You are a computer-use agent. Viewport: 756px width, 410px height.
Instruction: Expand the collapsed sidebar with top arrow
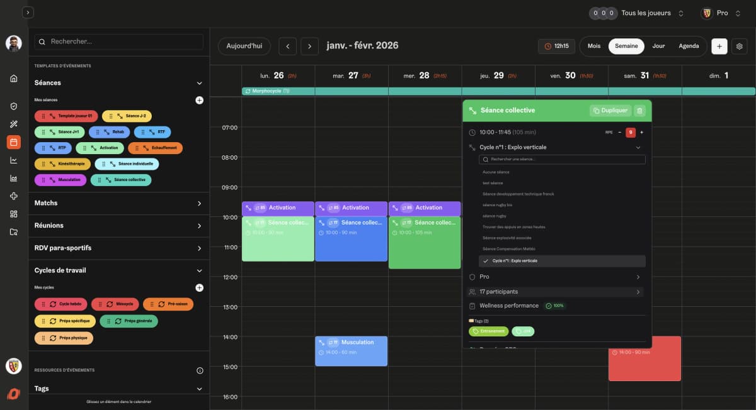28,13
